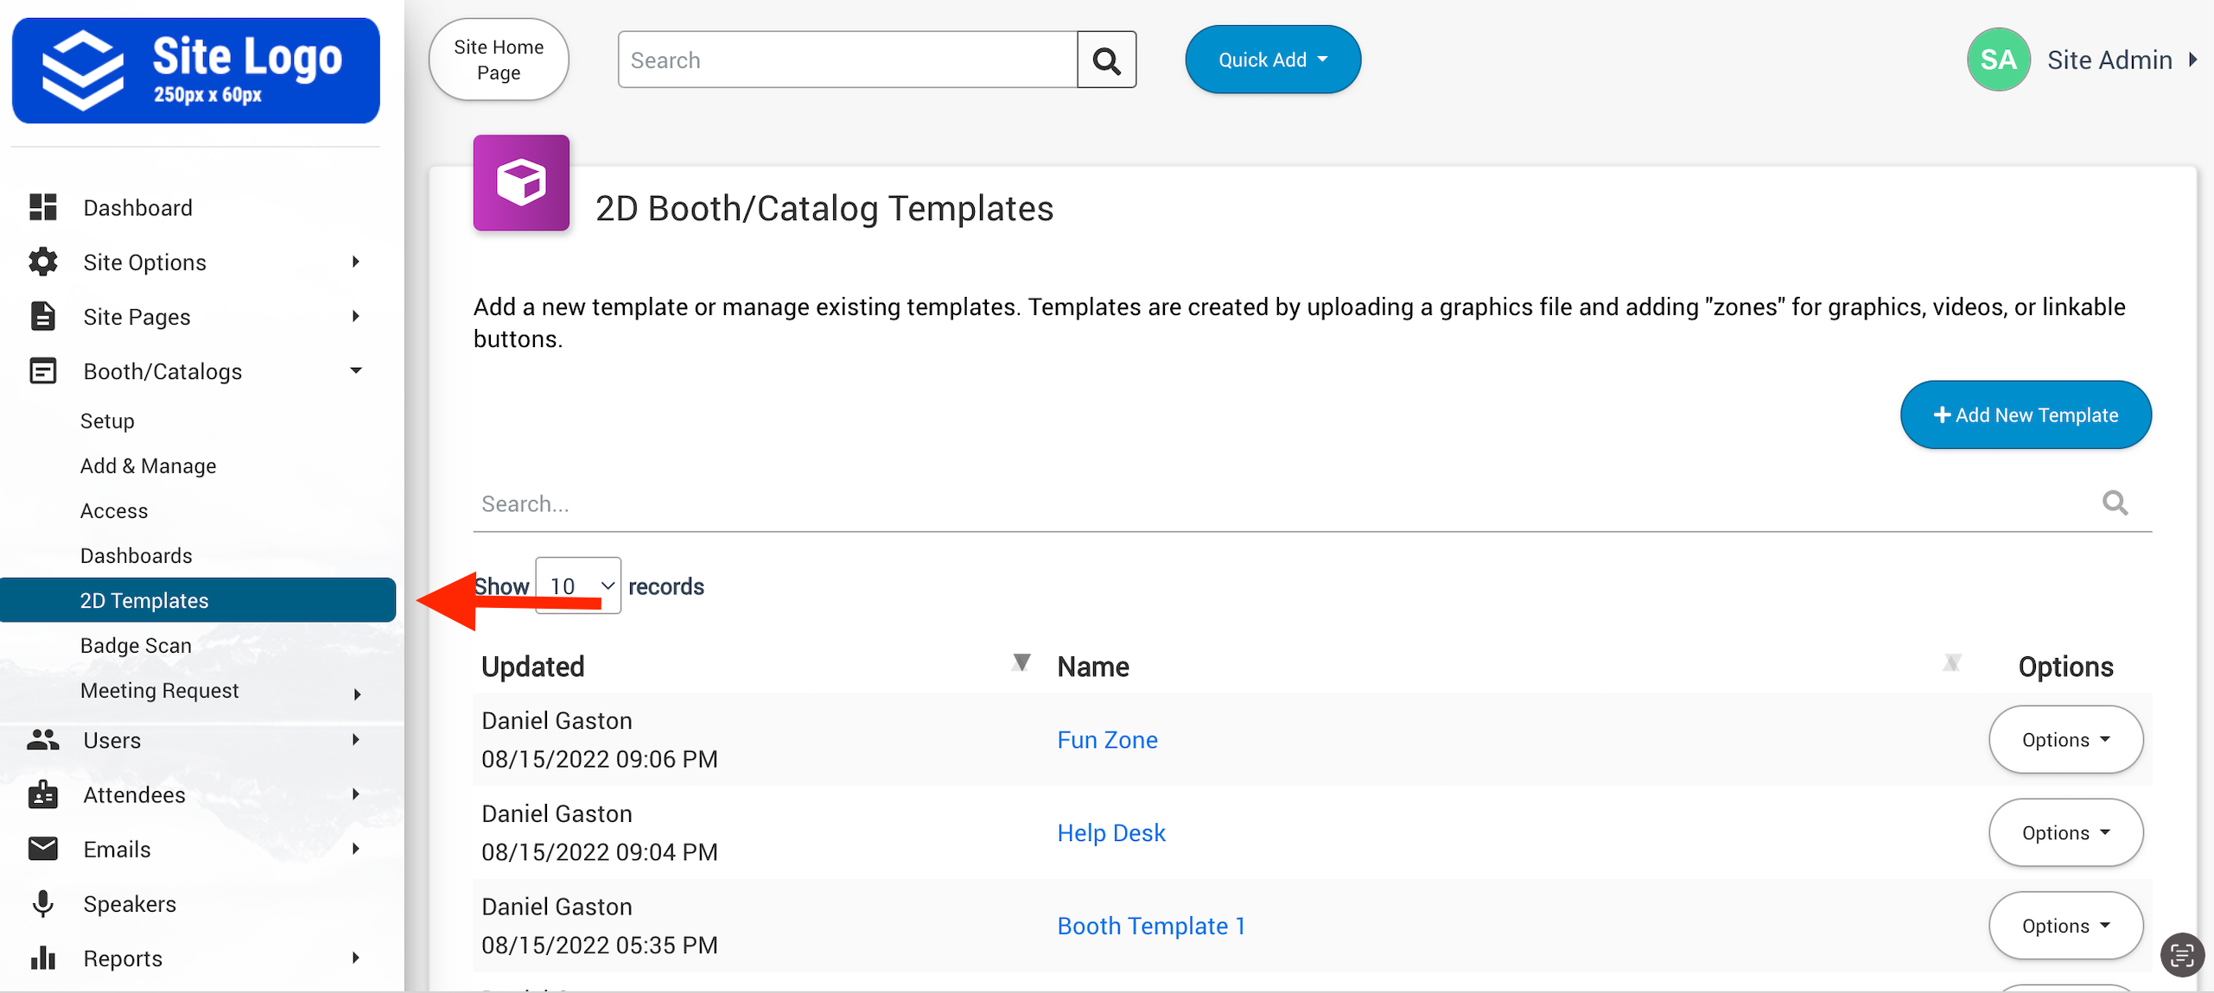Click the 08/15/2022 09:04 PM timestamp

point(599,851)
